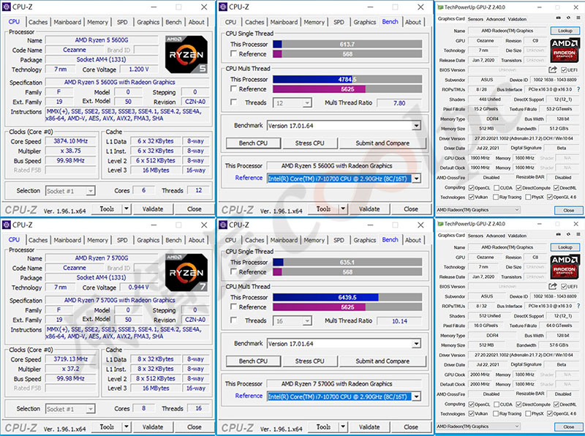Switch to Caches tab in the Ryzen 5 5600G window
The height and width of the screenshot is (436, 585).
(38, 22)
